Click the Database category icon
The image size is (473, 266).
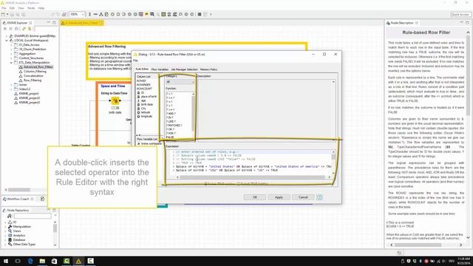tap(10, 239)
